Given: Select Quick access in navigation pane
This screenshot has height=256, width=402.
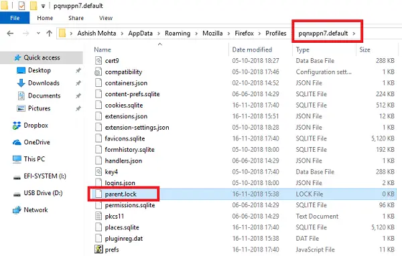Looking at the screenshot, I should 42,57.
